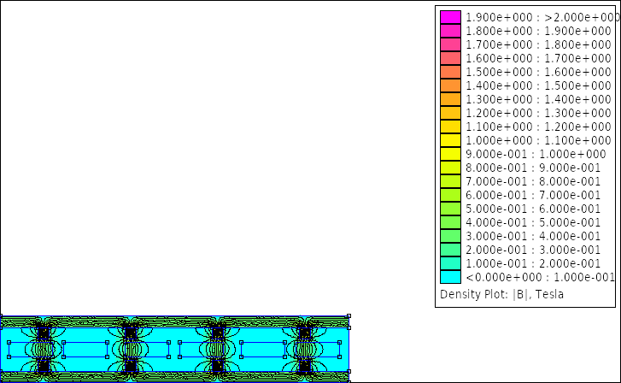Pick the swatch beside 8.000e-001 : 9.000e-001

tap(450, 168)
